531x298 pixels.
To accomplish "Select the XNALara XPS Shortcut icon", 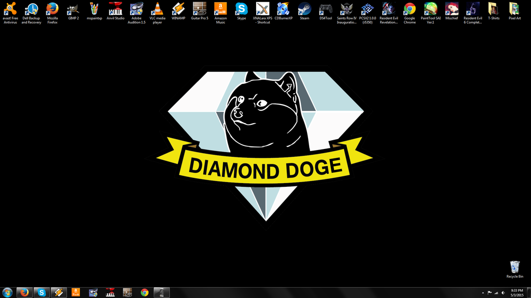I will pos(262,13).
